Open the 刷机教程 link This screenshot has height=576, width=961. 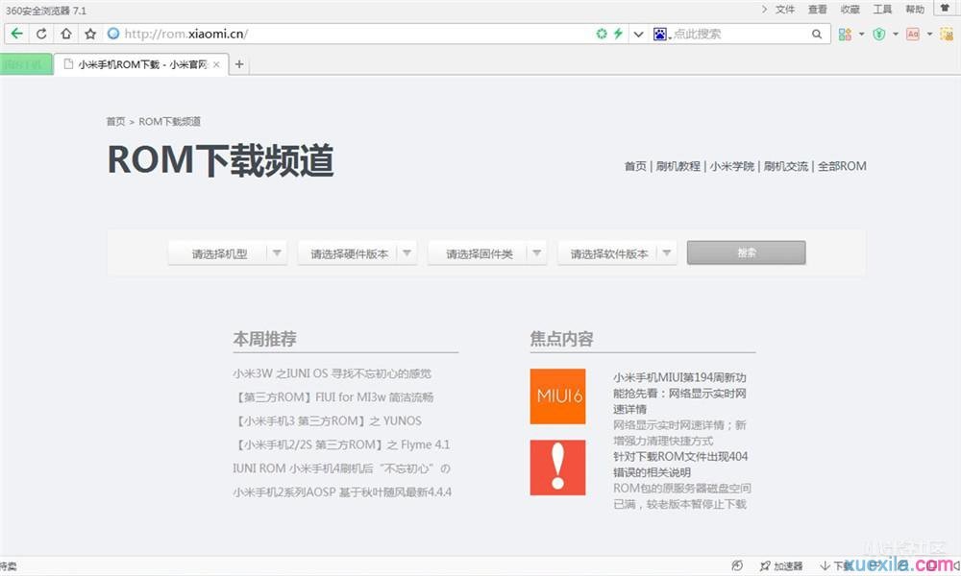point(678,166)
